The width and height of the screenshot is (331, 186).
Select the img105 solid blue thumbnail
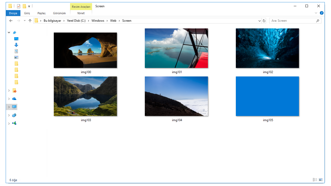[267, 96]
